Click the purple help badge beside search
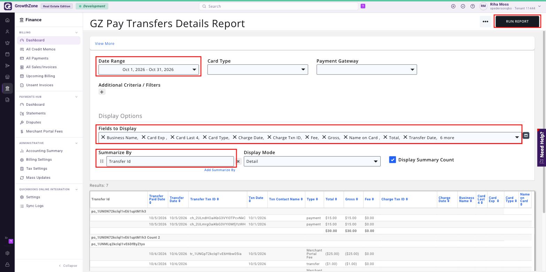Image resolution: width=546 pixels, height=272 pixels. [x=363, y=6]
